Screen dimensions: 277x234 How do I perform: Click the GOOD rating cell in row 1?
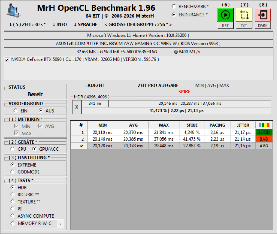[x=264, y=132]
